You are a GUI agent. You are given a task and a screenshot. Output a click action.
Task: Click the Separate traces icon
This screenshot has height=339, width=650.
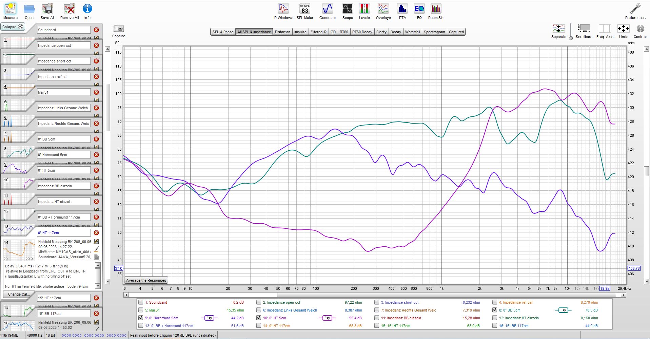click(559, 31)
